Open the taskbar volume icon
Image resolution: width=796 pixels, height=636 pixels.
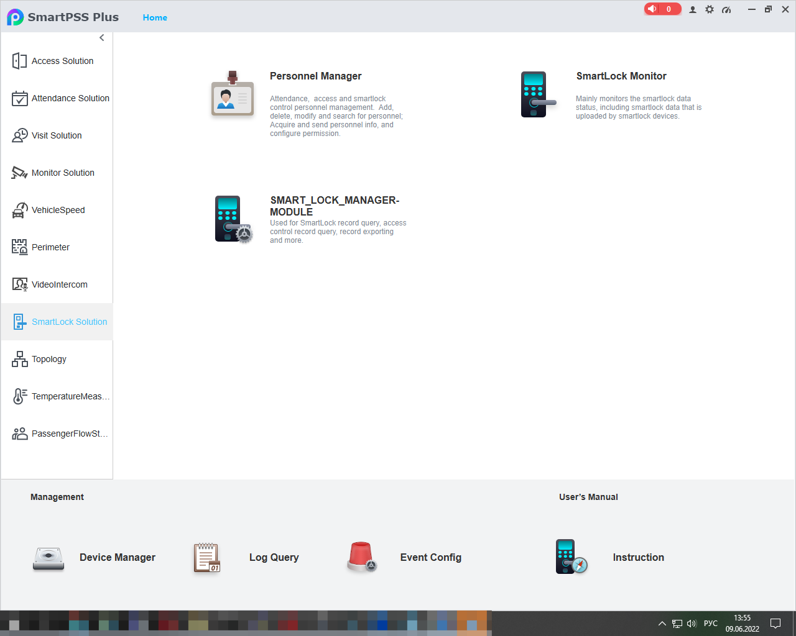tap(692, 624)
